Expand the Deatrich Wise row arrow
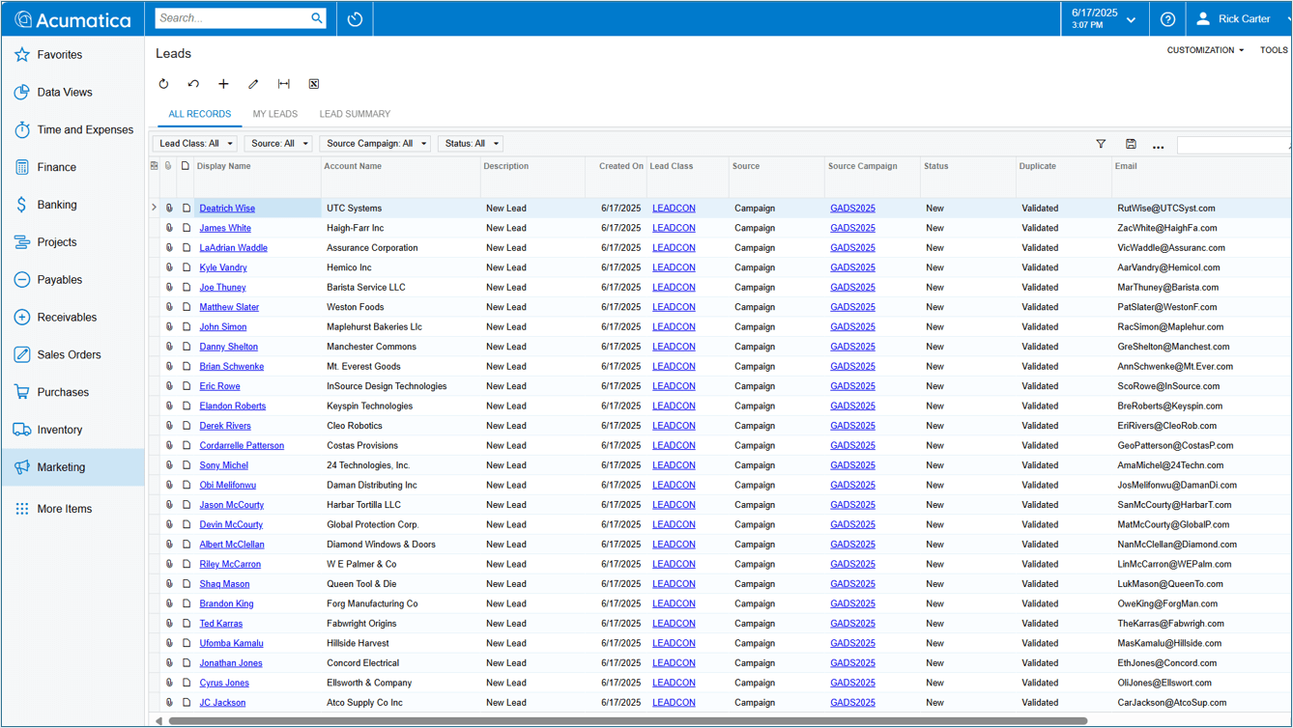1293x728 pixels. [154, 208]
